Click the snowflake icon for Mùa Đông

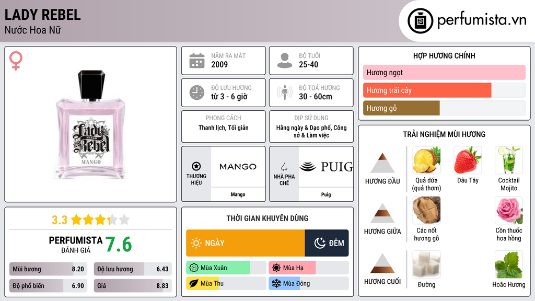click(276, 283)
